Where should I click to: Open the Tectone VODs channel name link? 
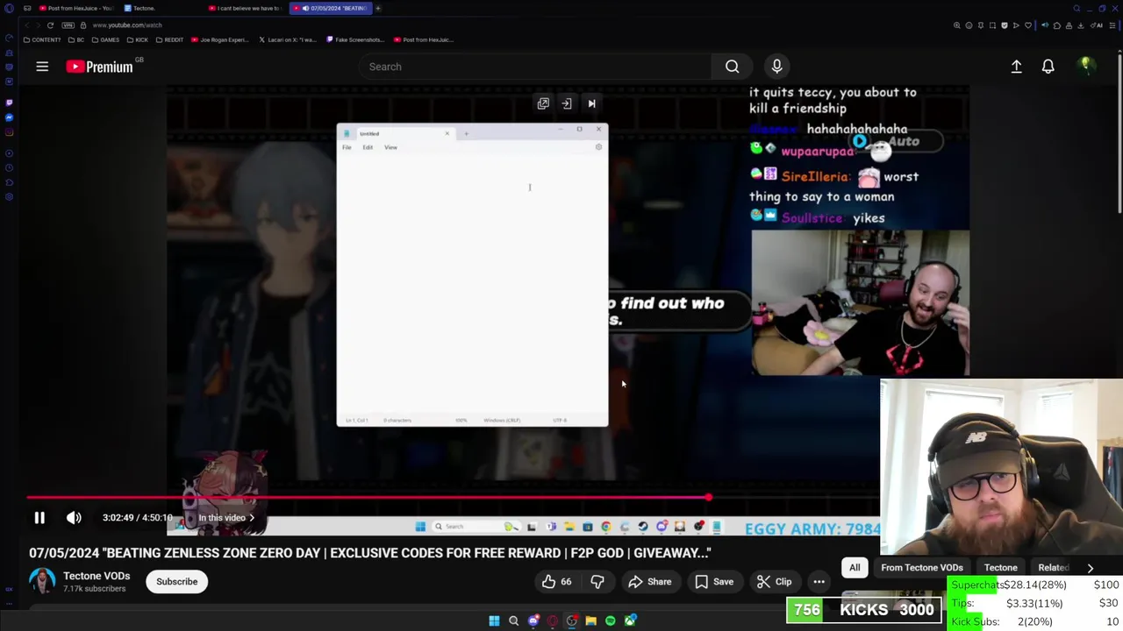click(x=97, y=576)
